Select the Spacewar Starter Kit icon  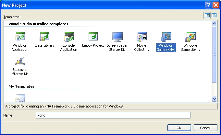20,61
